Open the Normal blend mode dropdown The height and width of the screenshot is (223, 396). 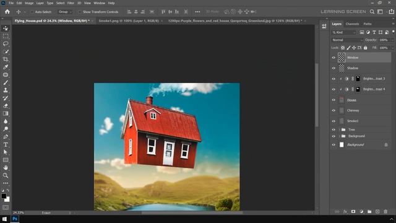click(347, 40)
